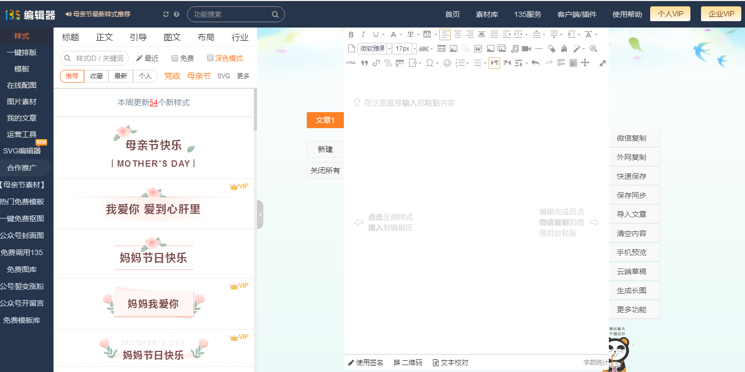This screenshot has height=372, width=745.
Task: Select the 最新 style filter
Action: click(x=120, y=76)
